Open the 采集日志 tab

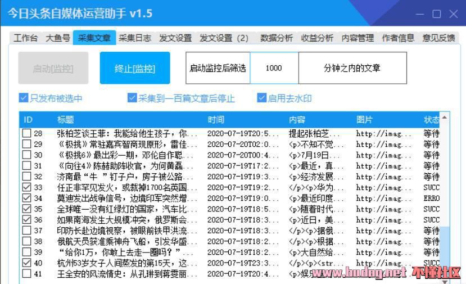[135, 38]
